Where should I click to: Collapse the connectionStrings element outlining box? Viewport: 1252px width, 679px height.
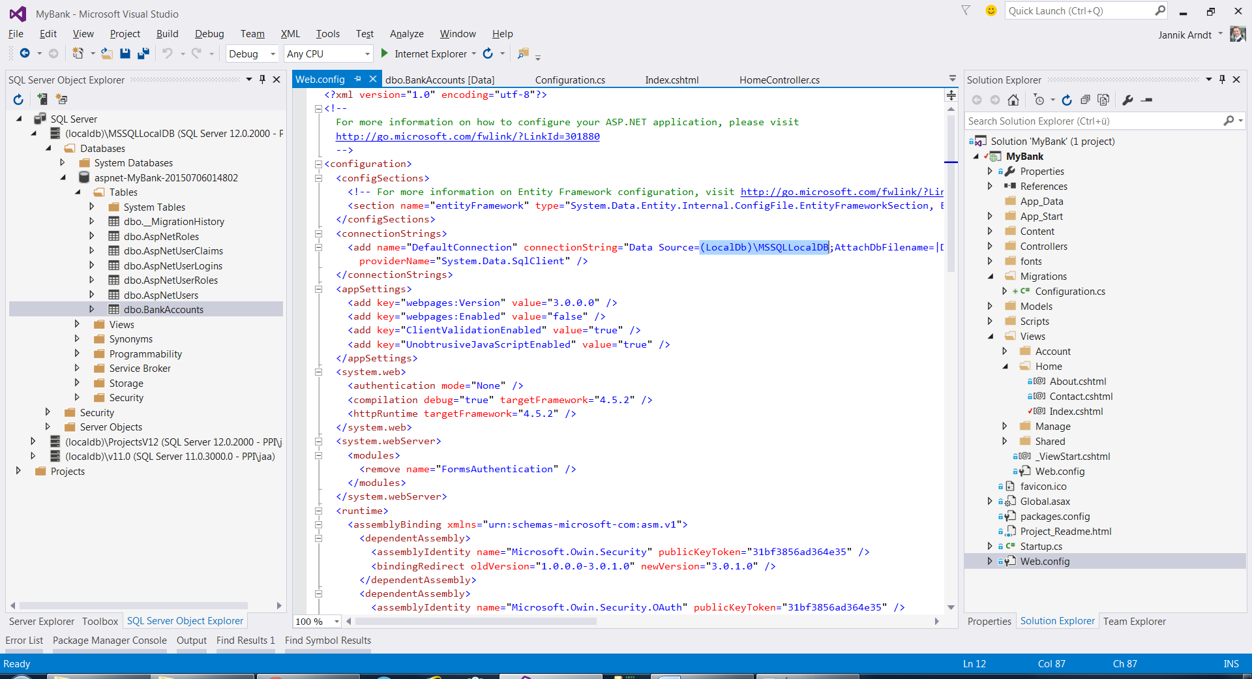(x=319, y=234)
